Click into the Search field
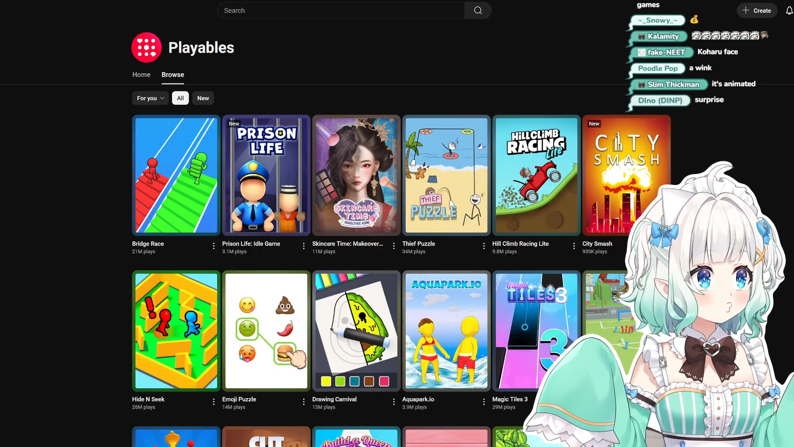Image resolution: width=794 pixels, height=447 pixels. click(x=341, y=10)
